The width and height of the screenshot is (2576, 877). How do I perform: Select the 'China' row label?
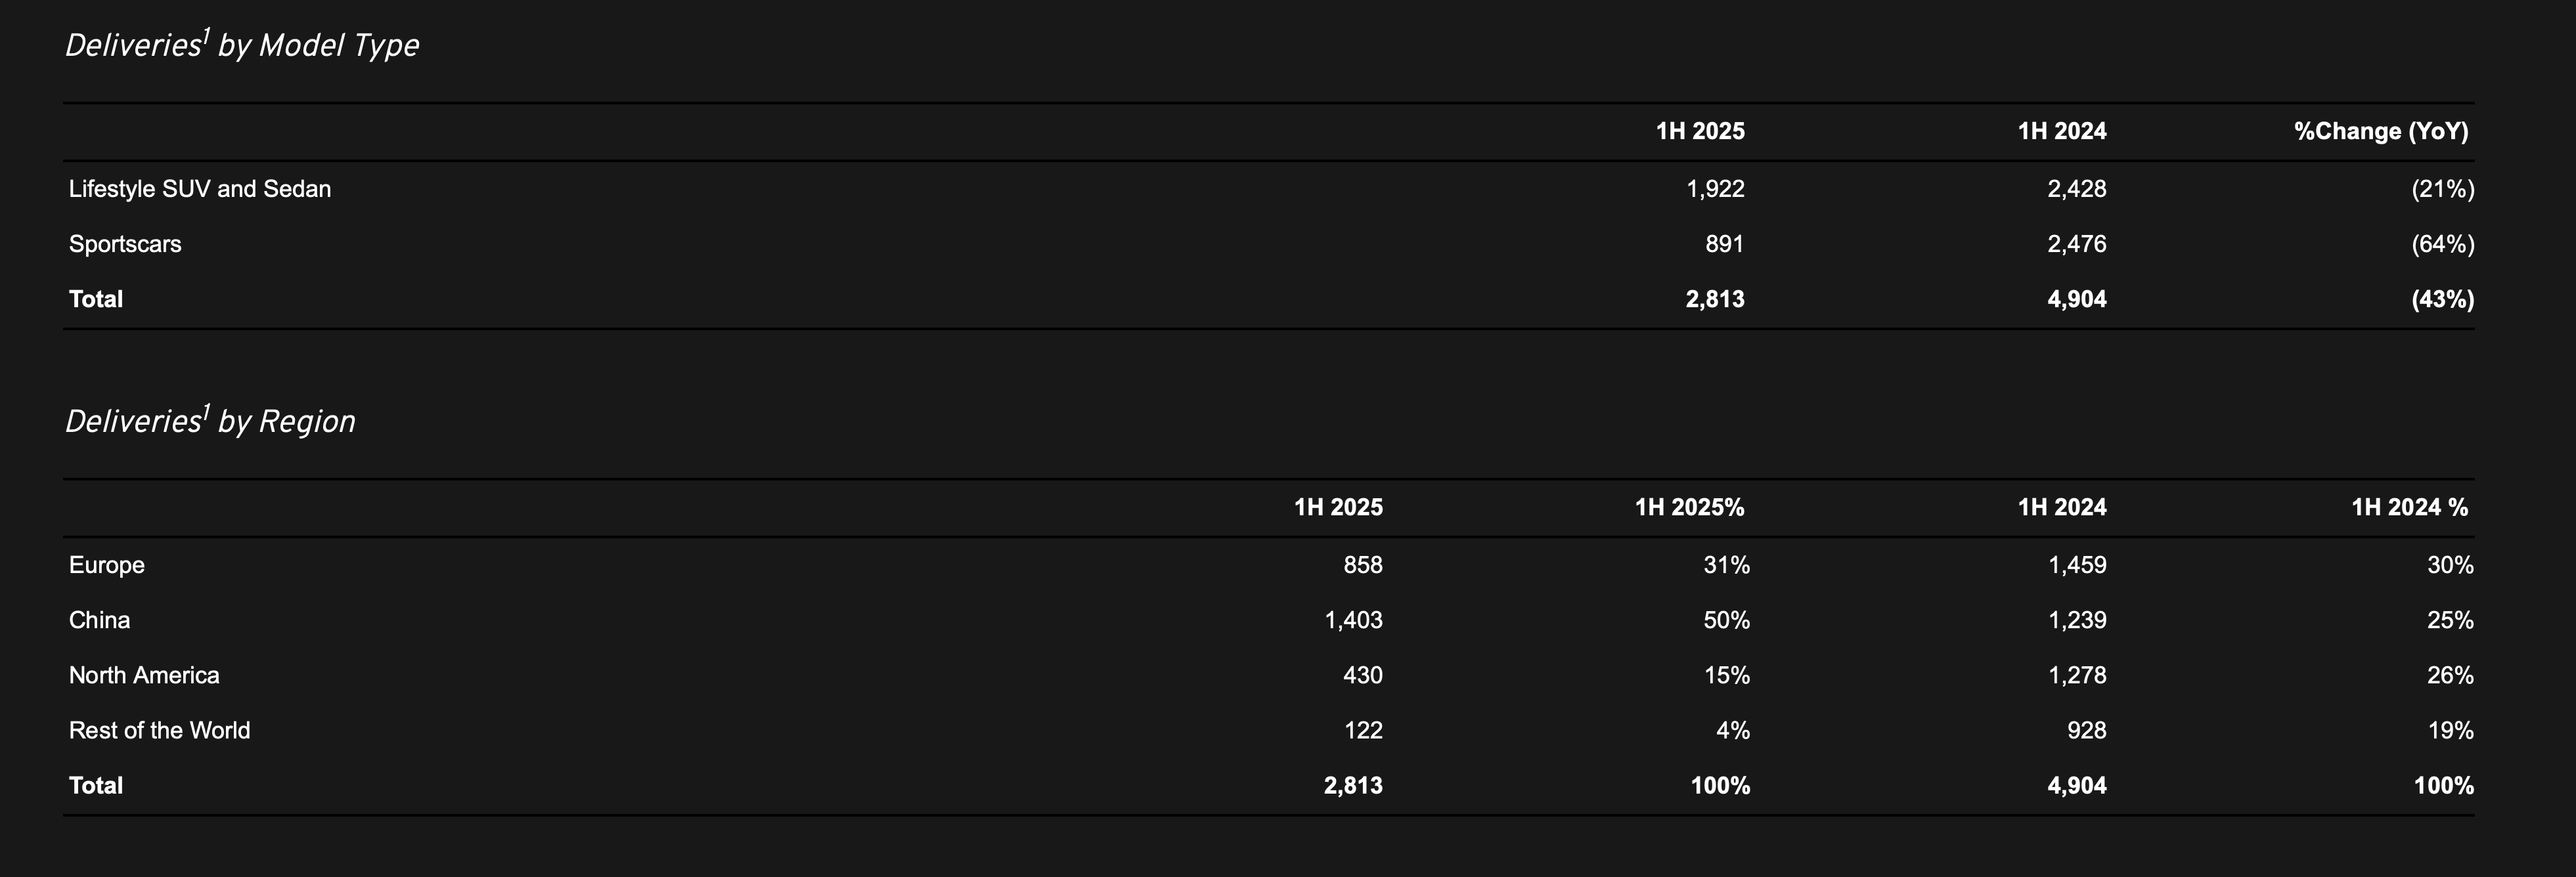click(x=100, y=620)
